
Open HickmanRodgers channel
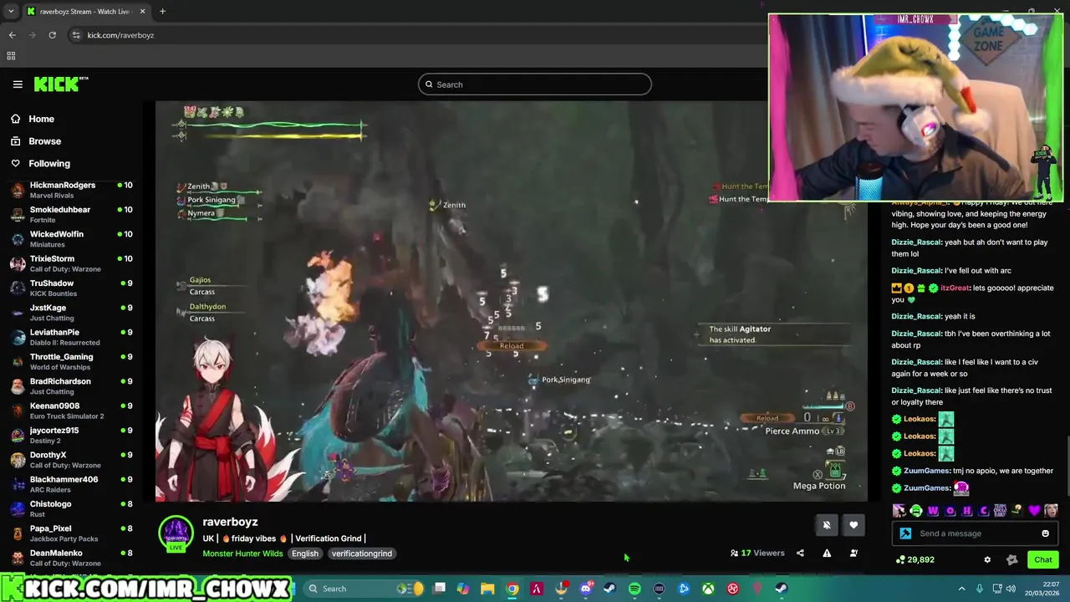[71, 190]
